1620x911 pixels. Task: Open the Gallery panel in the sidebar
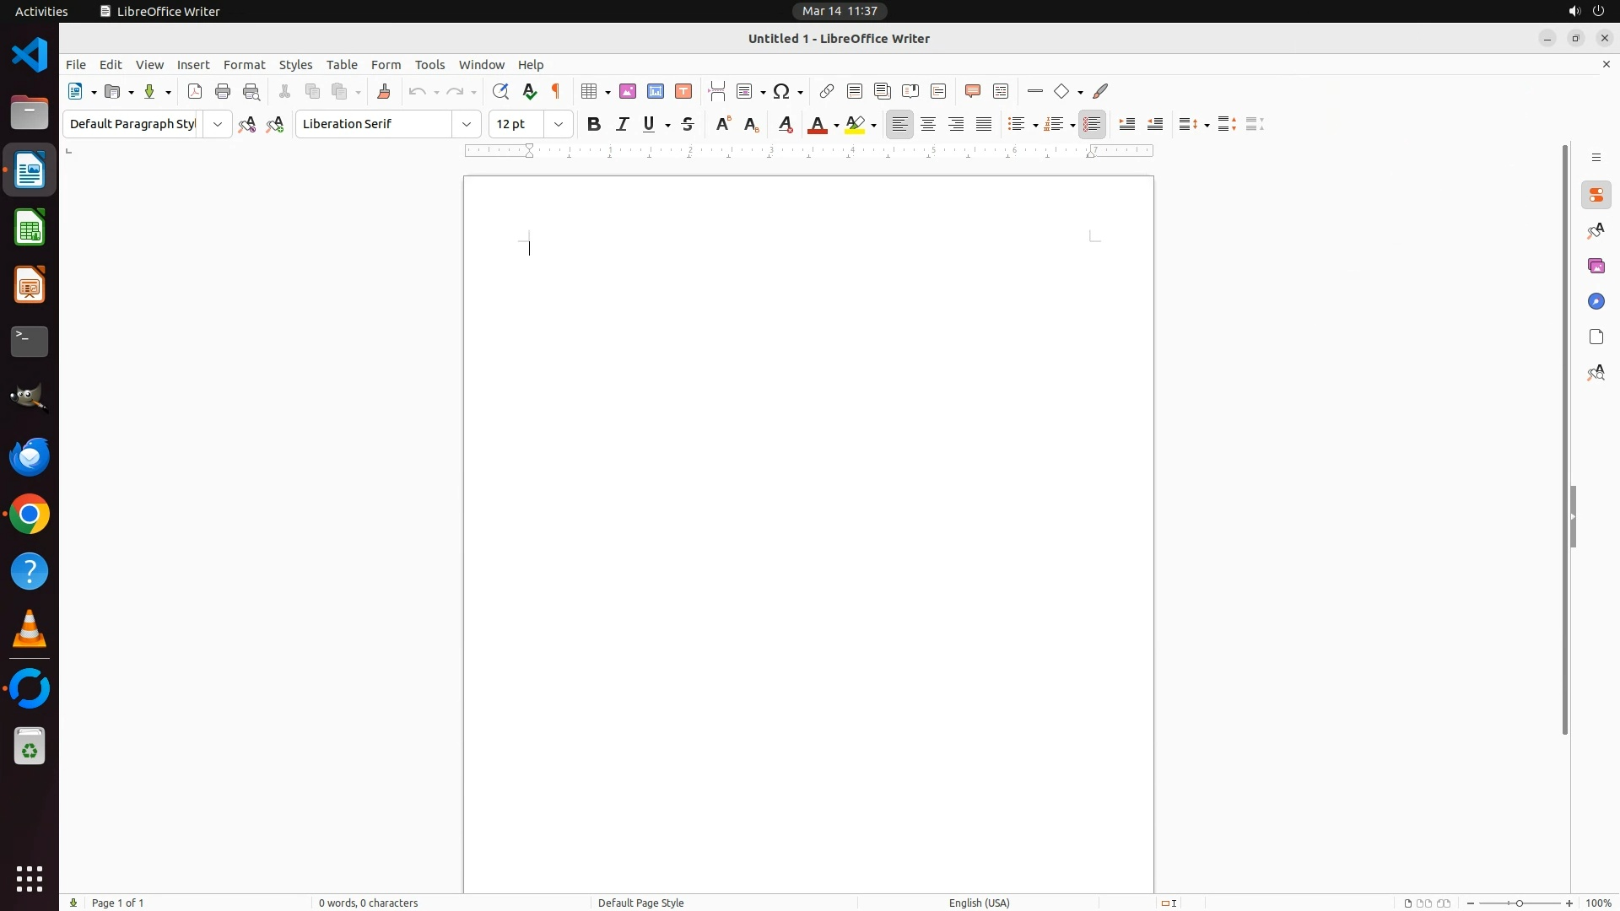point(1596,267)
